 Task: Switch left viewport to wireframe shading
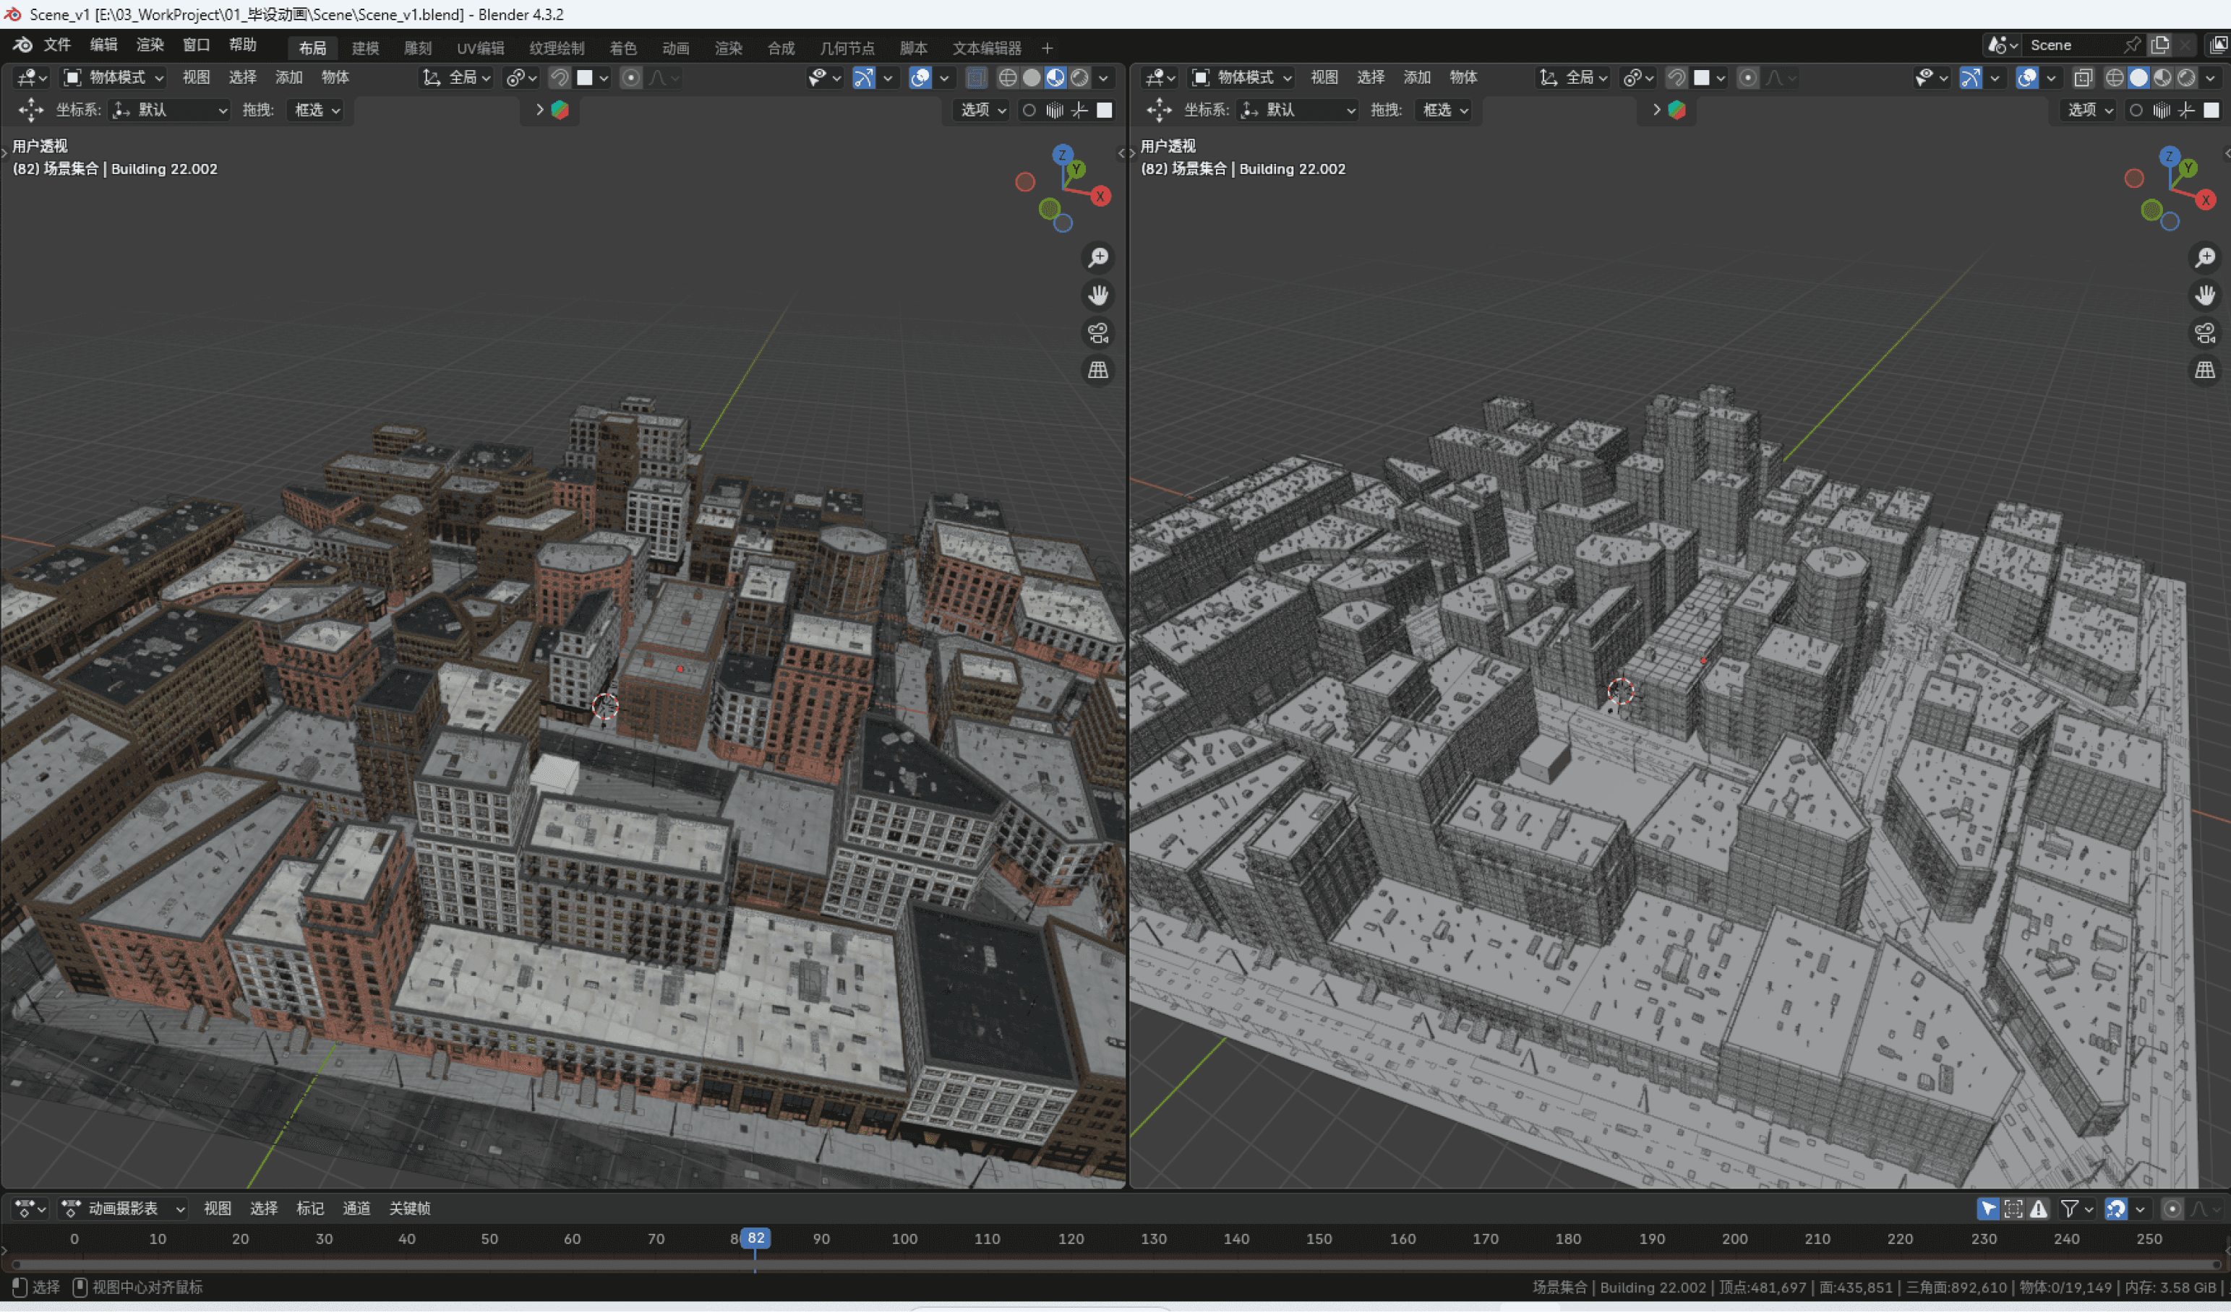click(1008, 78)
